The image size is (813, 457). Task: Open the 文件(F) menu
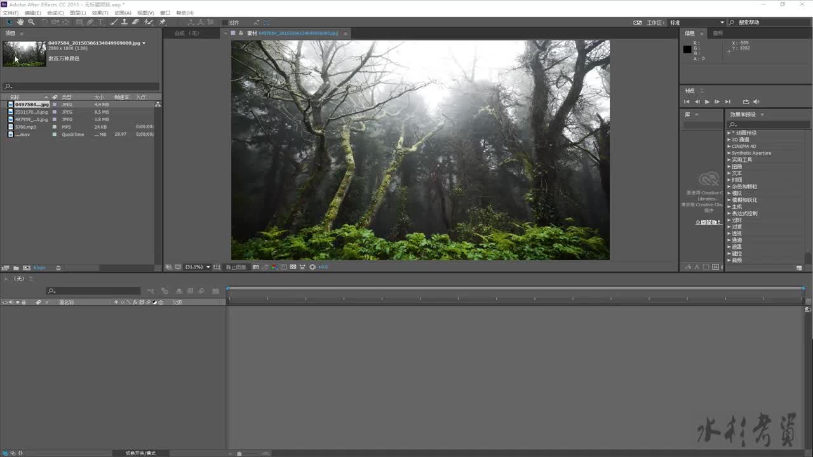[x=10, y=13]
